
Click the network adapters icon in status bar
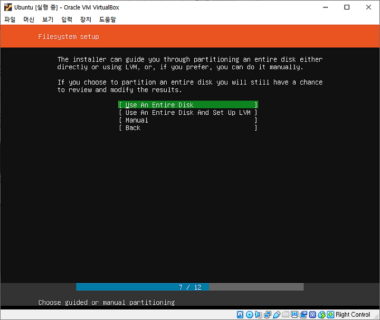point(267,314)
